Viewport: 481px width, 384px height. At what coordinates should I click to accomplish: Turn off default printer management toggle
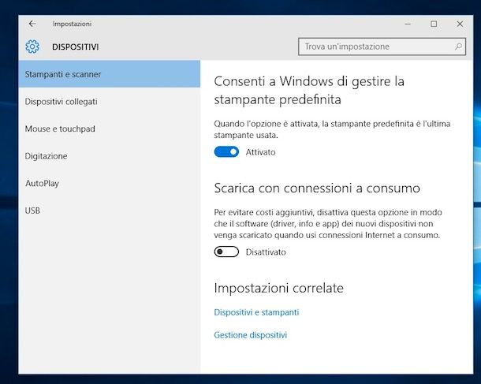tap(226, 152)
